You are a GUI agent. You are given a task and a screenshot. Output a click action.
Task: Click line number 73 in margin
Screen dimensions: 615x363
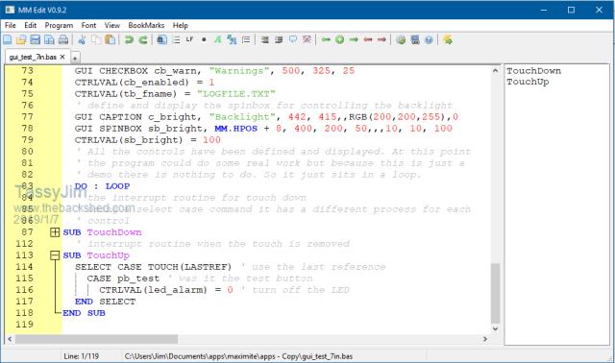pyautogui.click(x=27, y=70)
